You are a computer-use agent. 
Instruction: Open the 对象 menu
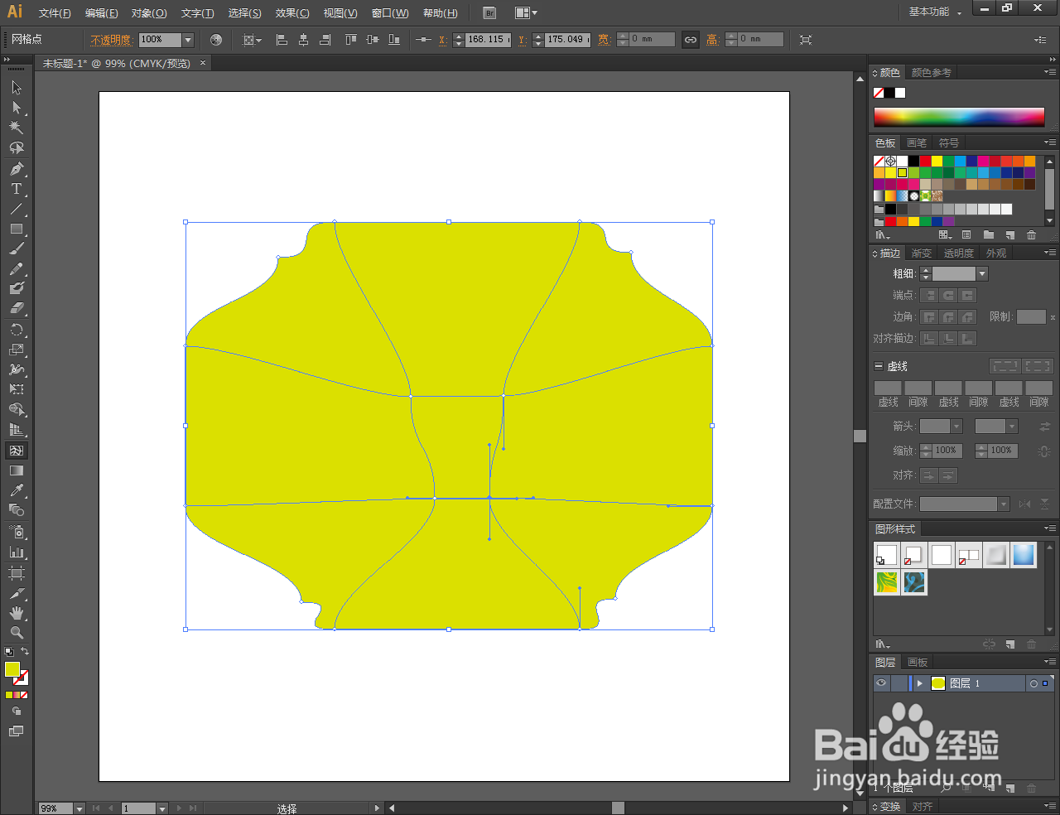(149, 12)
